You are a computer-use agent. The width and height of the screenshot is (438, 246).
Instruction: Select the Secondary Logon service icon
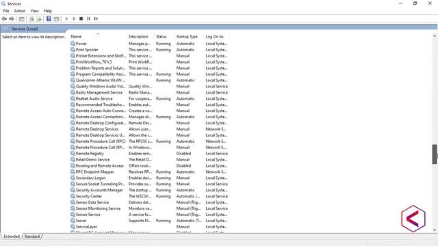tap(73, 178)
